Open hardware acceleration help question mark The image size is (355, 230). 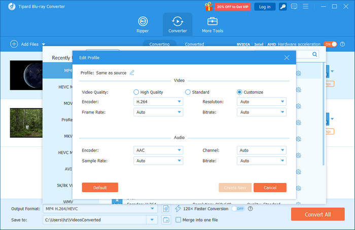342,44
